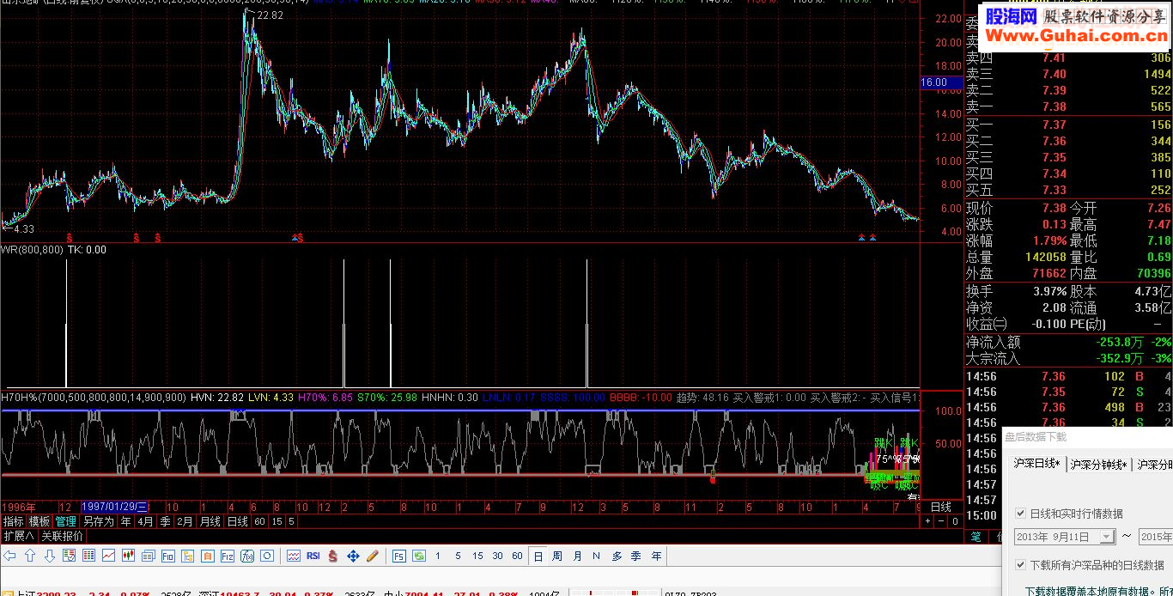Click the 另存为 tab

[98, 521]
